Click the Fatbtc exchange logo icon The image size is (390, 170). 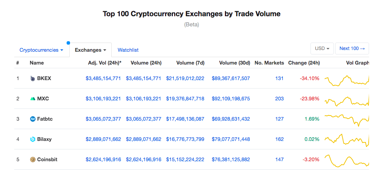(x=32, y=119)
